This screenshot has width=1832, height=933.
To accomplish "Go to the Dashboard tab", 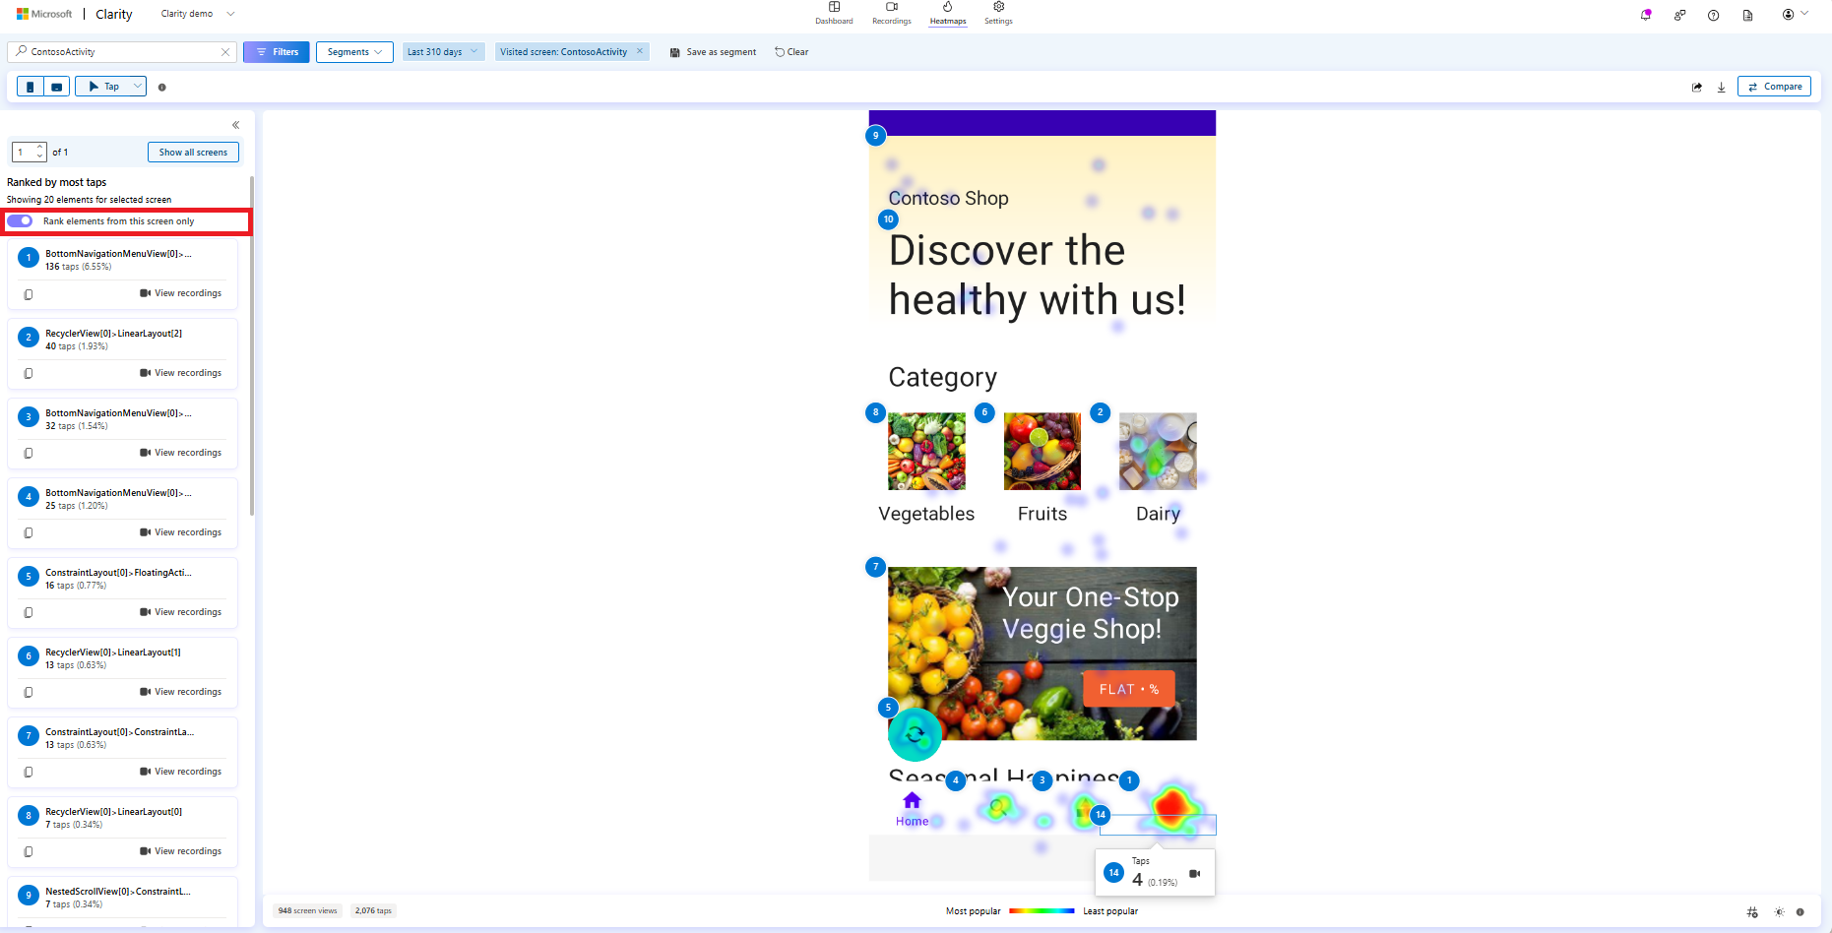I will click(x=834, y=14).
